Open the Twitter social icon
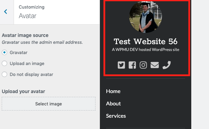The width and height of the screenshot is (209, 129). (x=121, y=65)
